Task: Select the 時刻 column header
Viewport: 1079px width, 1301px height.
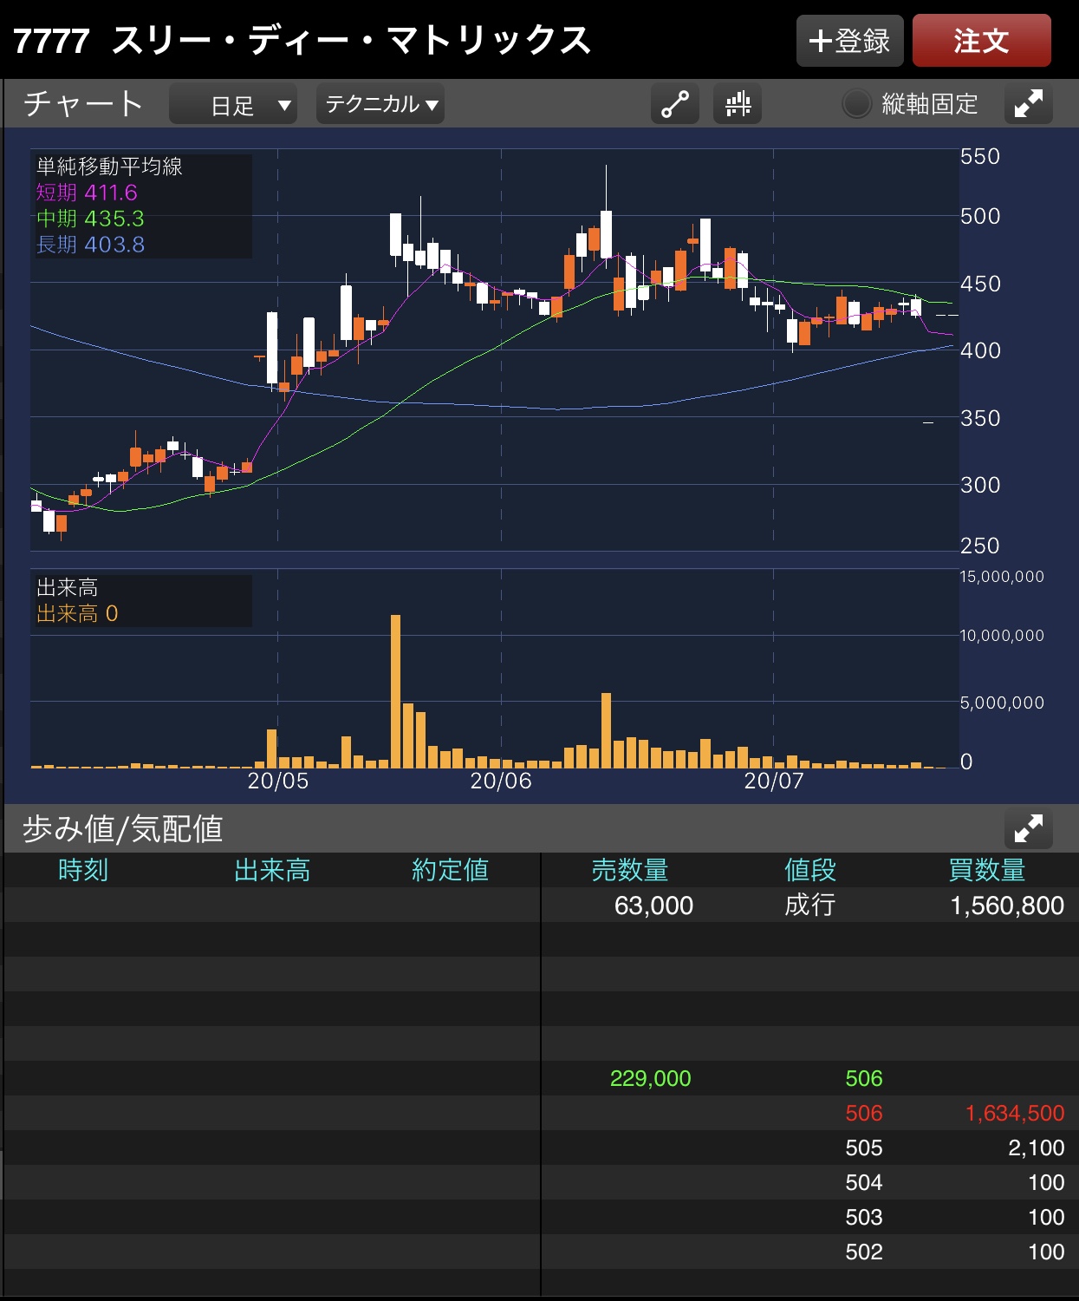Action: point(83,870)
